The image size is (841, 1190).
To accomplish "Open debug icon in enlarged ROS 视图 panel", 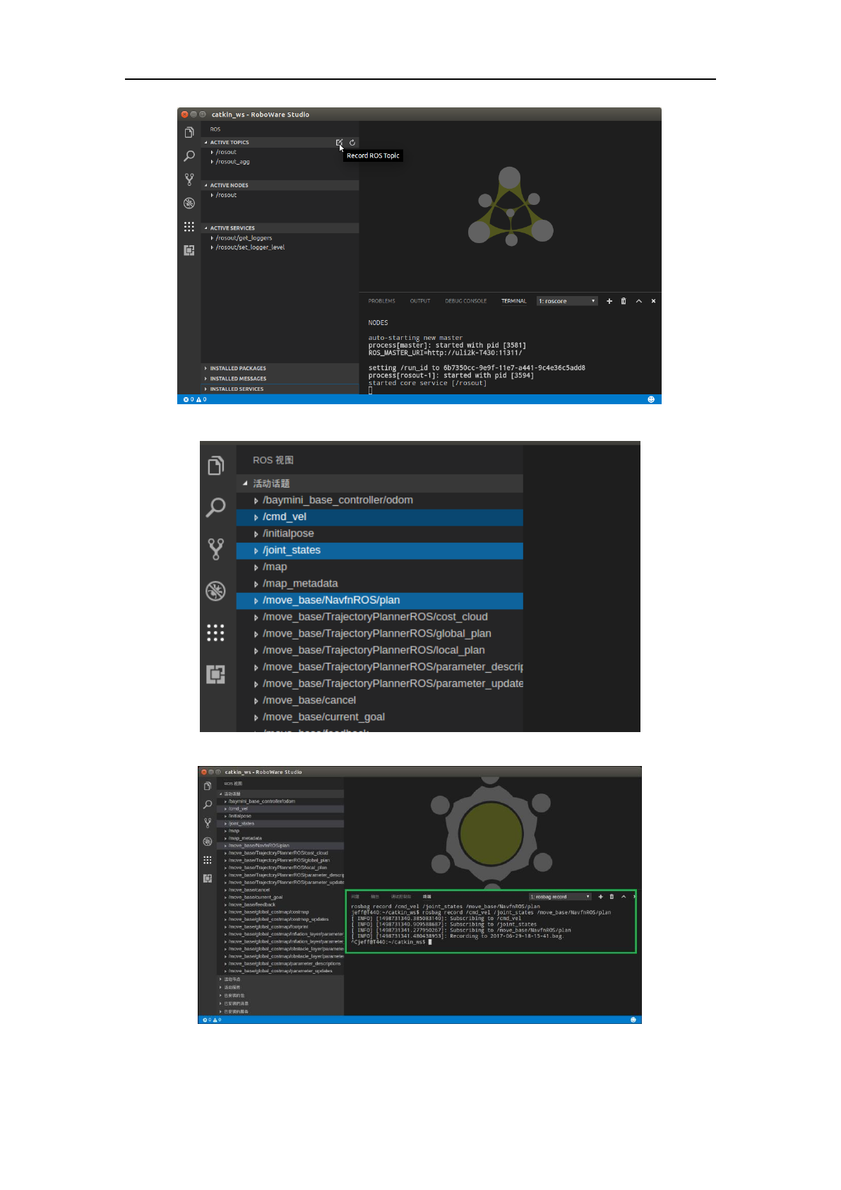I will coord(216,591).
